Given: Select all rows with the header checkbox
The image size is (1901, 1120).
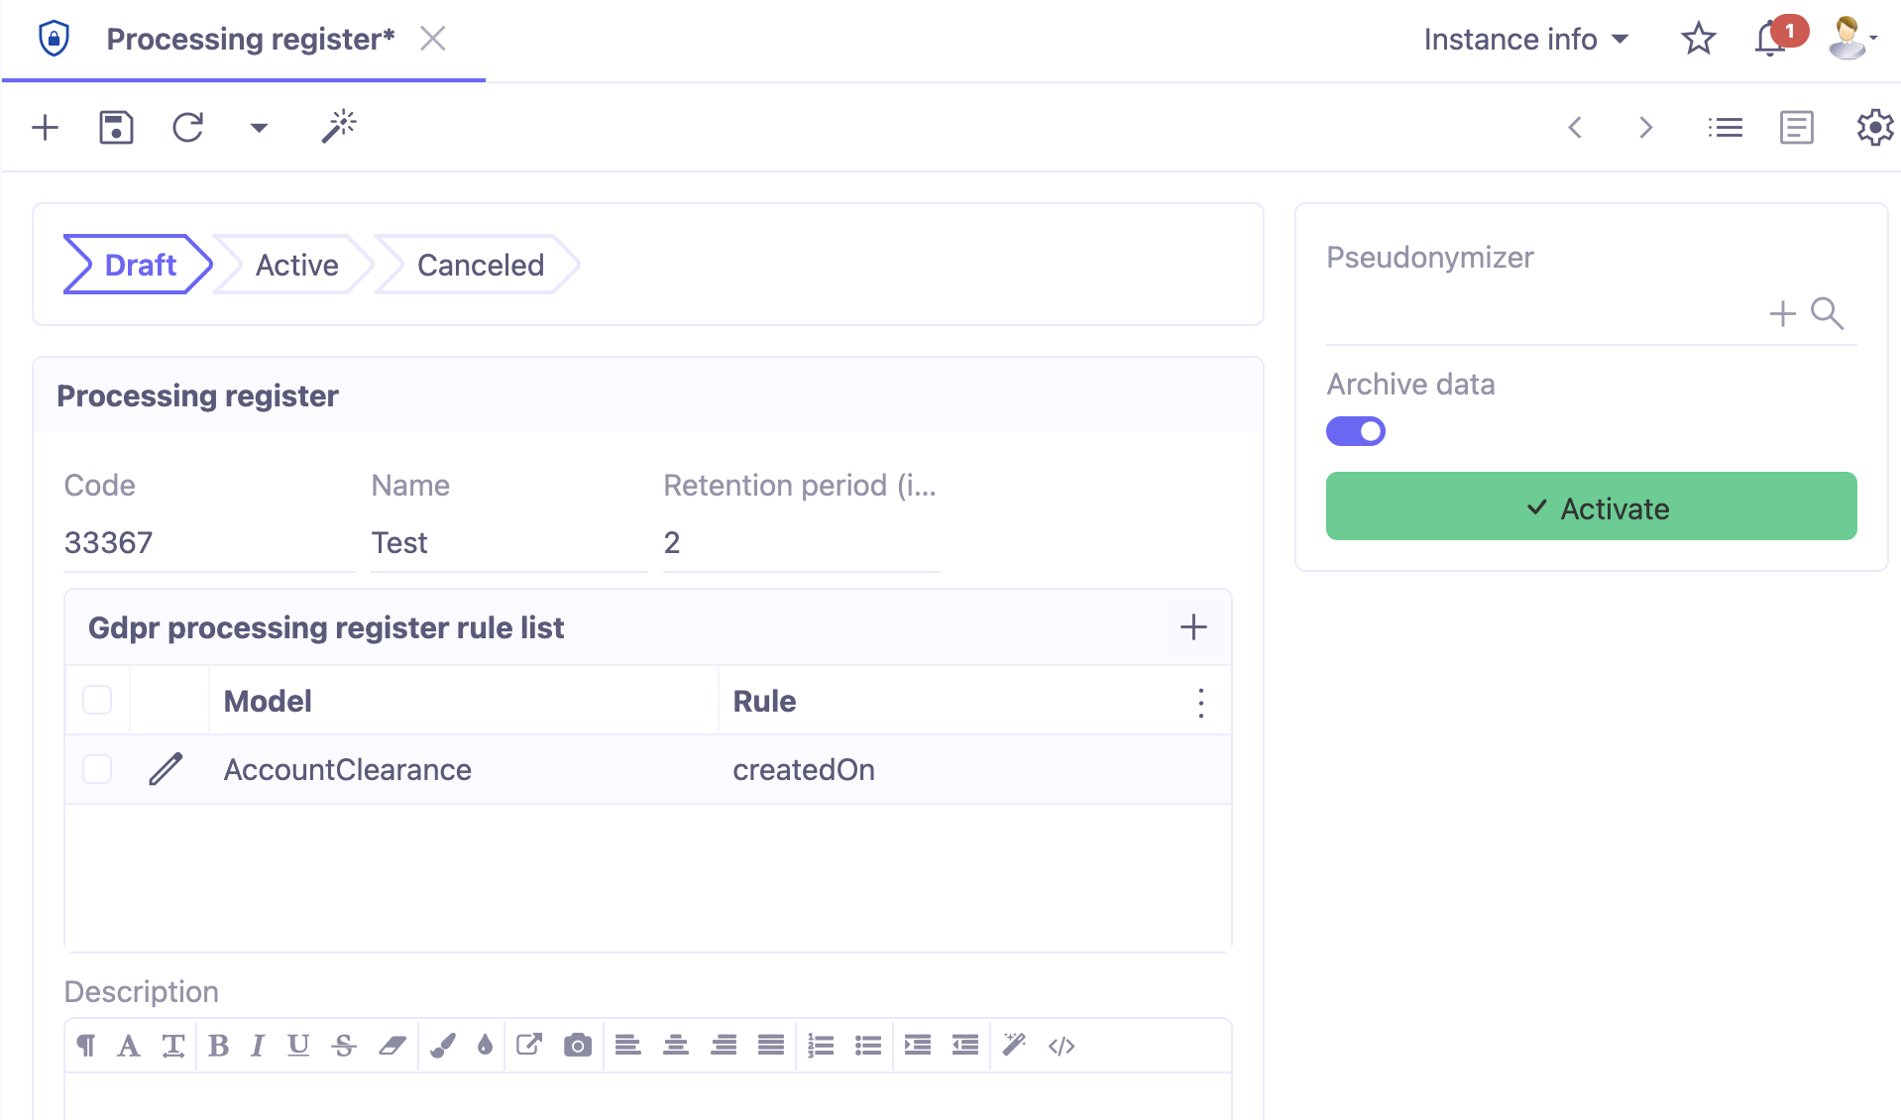Looking at the screenshot, I should (97, 701).
